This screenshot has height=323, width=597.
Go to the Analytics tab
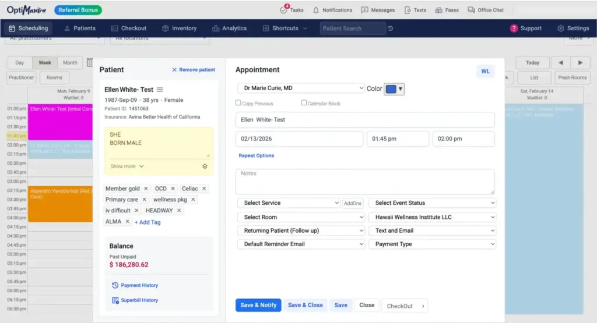[x=230, y=29]
